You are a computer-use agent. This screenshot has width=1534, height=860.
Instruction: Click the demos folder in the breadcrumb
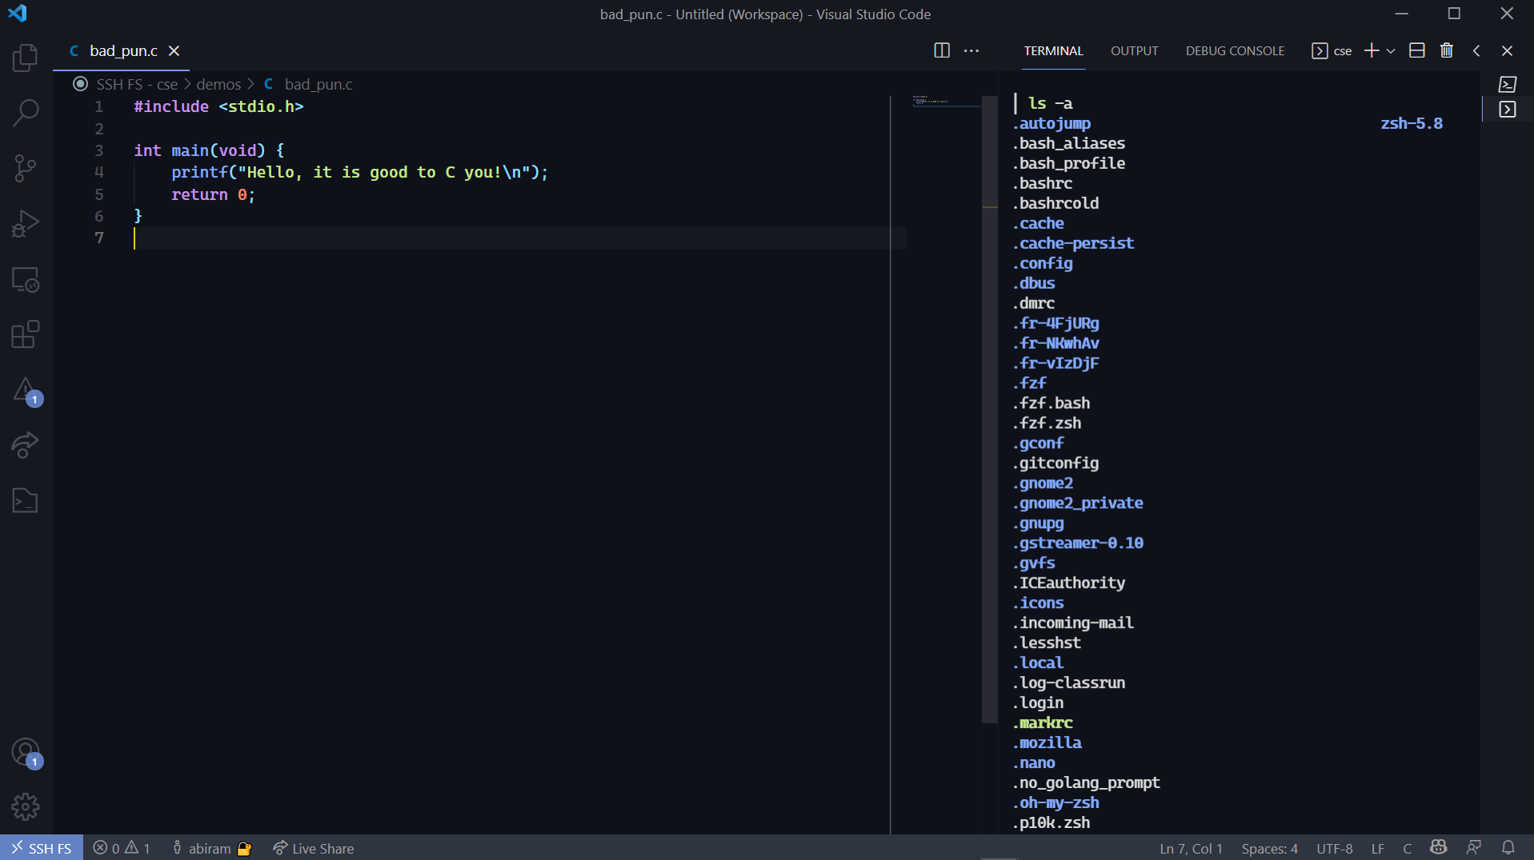(218, 84)
